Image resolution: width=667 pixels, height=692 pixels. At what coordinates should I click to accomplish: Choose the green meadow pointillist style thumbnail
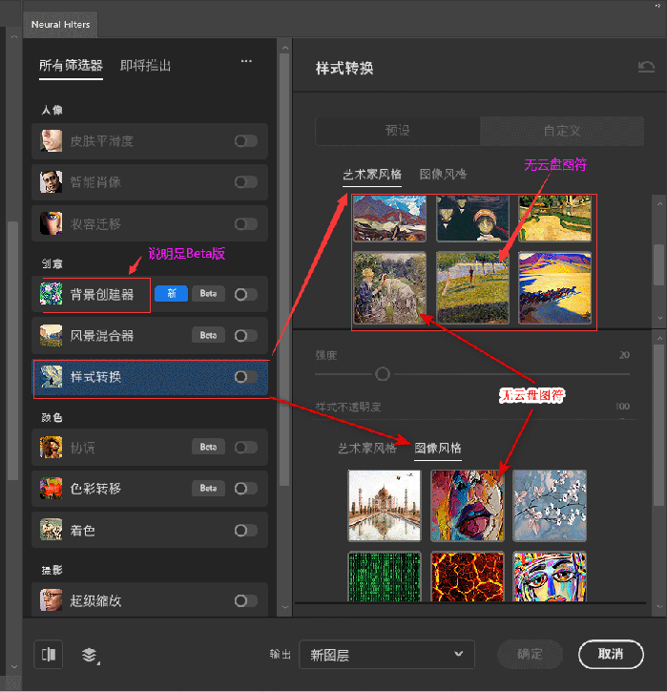click(472, 287)
